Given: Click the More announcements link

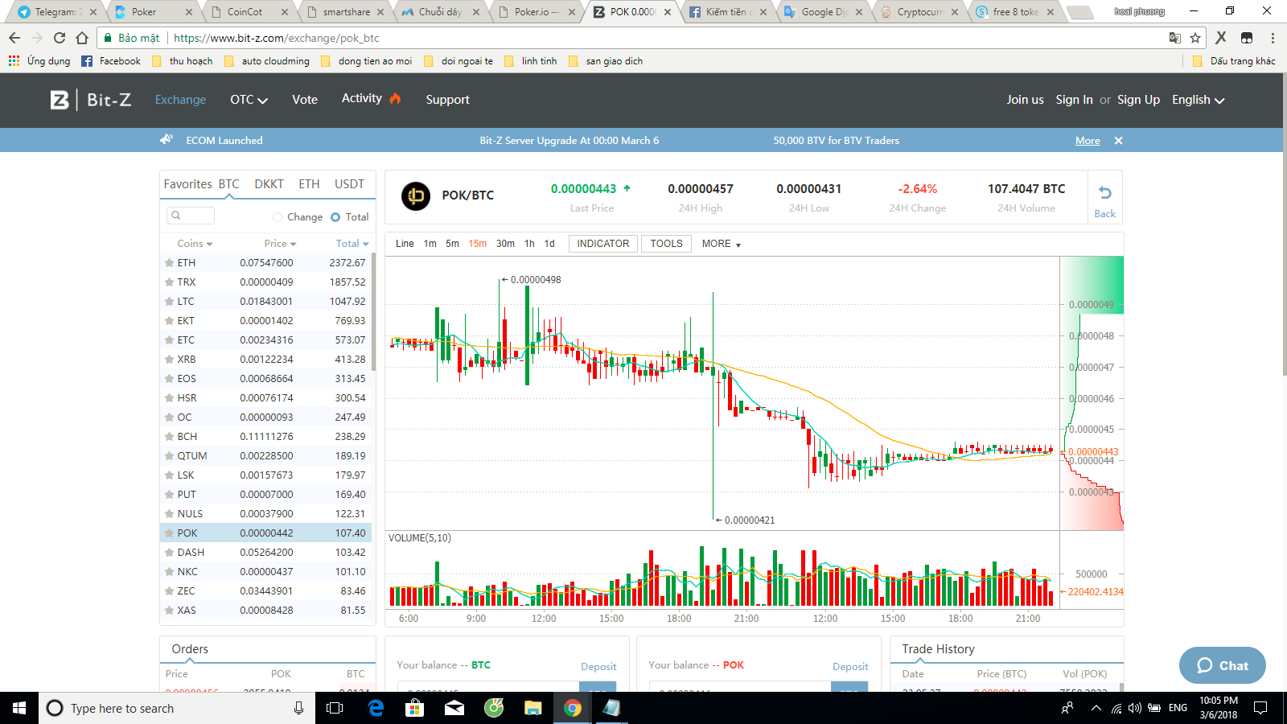Looking at the screenshot, I should [x=1088, y=141].
